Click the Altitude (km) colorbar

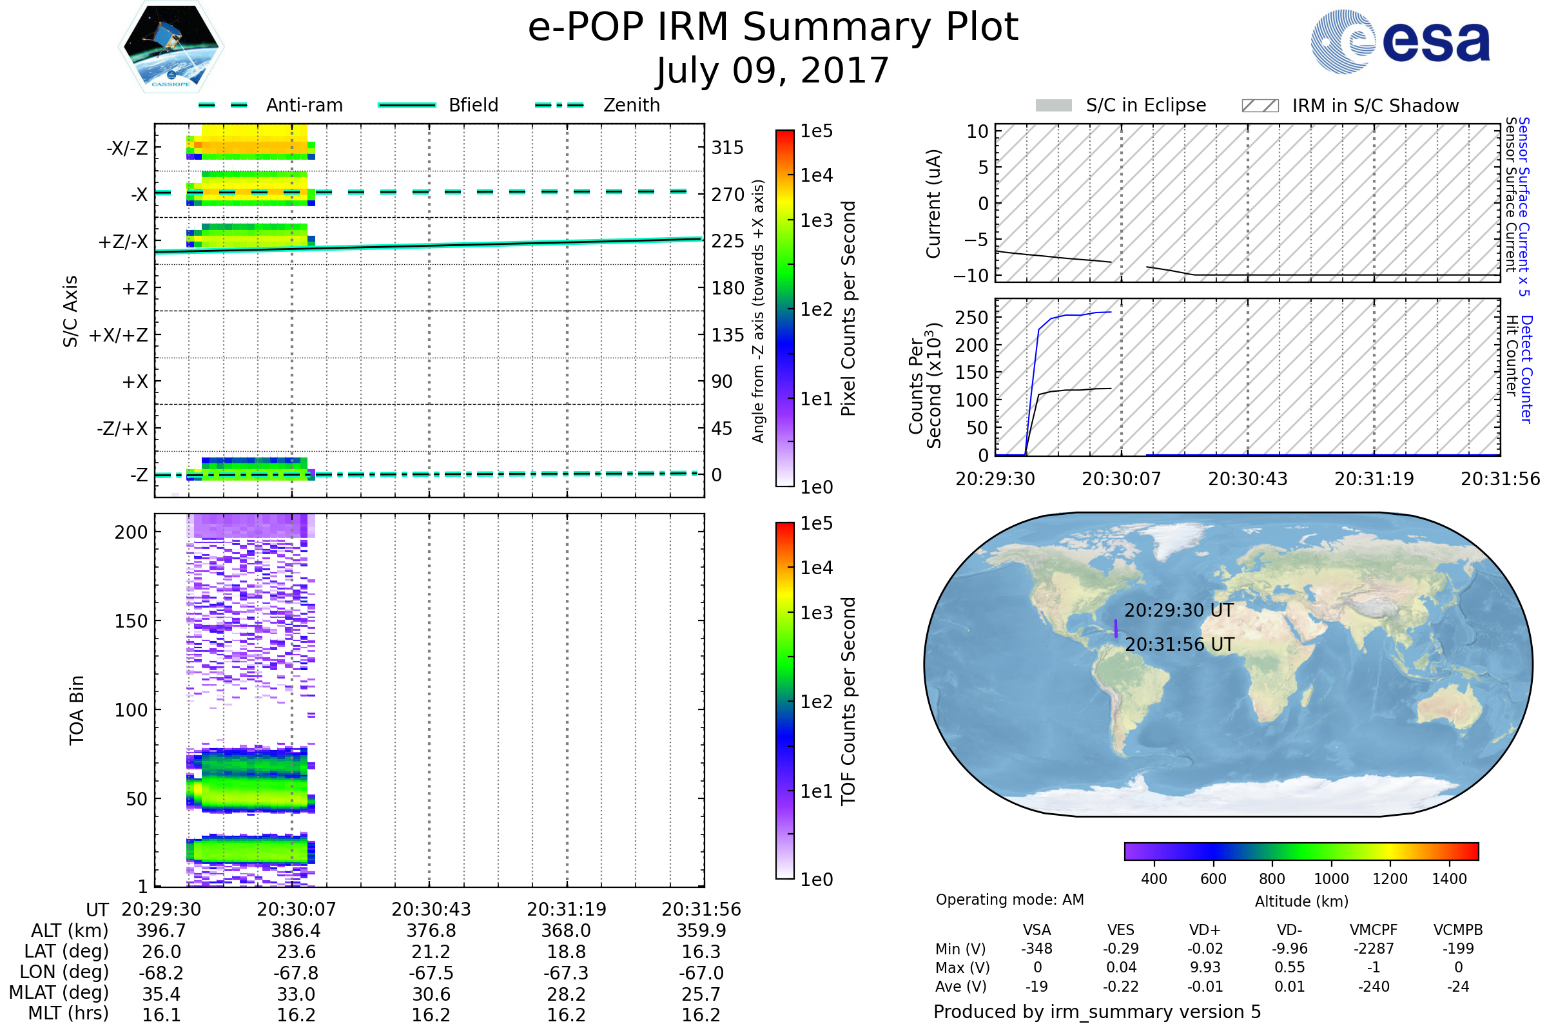click(x=1301, y=851)
